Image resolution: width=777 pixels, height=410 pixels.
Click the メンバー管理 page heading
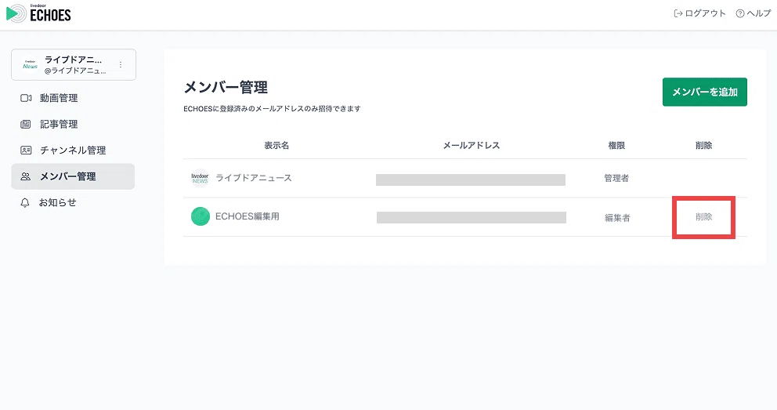(x=226, y=87)
